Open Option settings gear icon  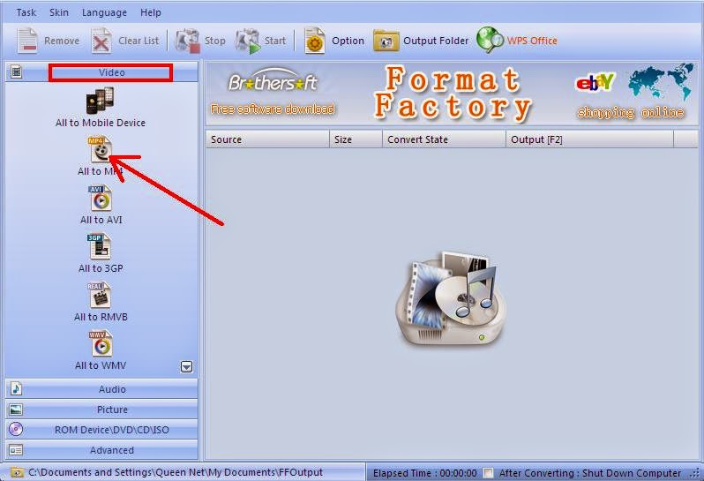[314, 41]
